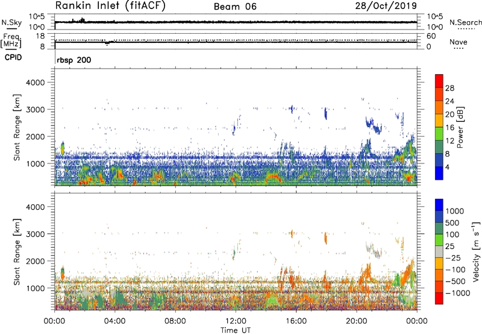Select the 4000 tick on the power panel
This screenshot has height=334, width=482.
35,83
